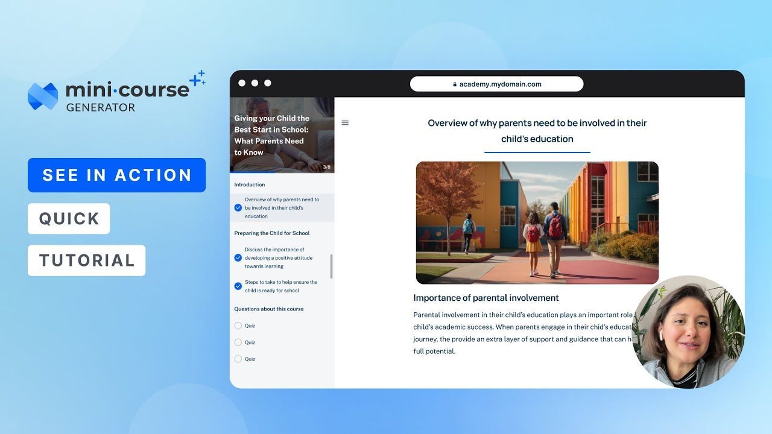The height and width of the screenshot is (434, 772).
Task: Click the SEE IN ACTION button
Action: click(x=117, y=175)
